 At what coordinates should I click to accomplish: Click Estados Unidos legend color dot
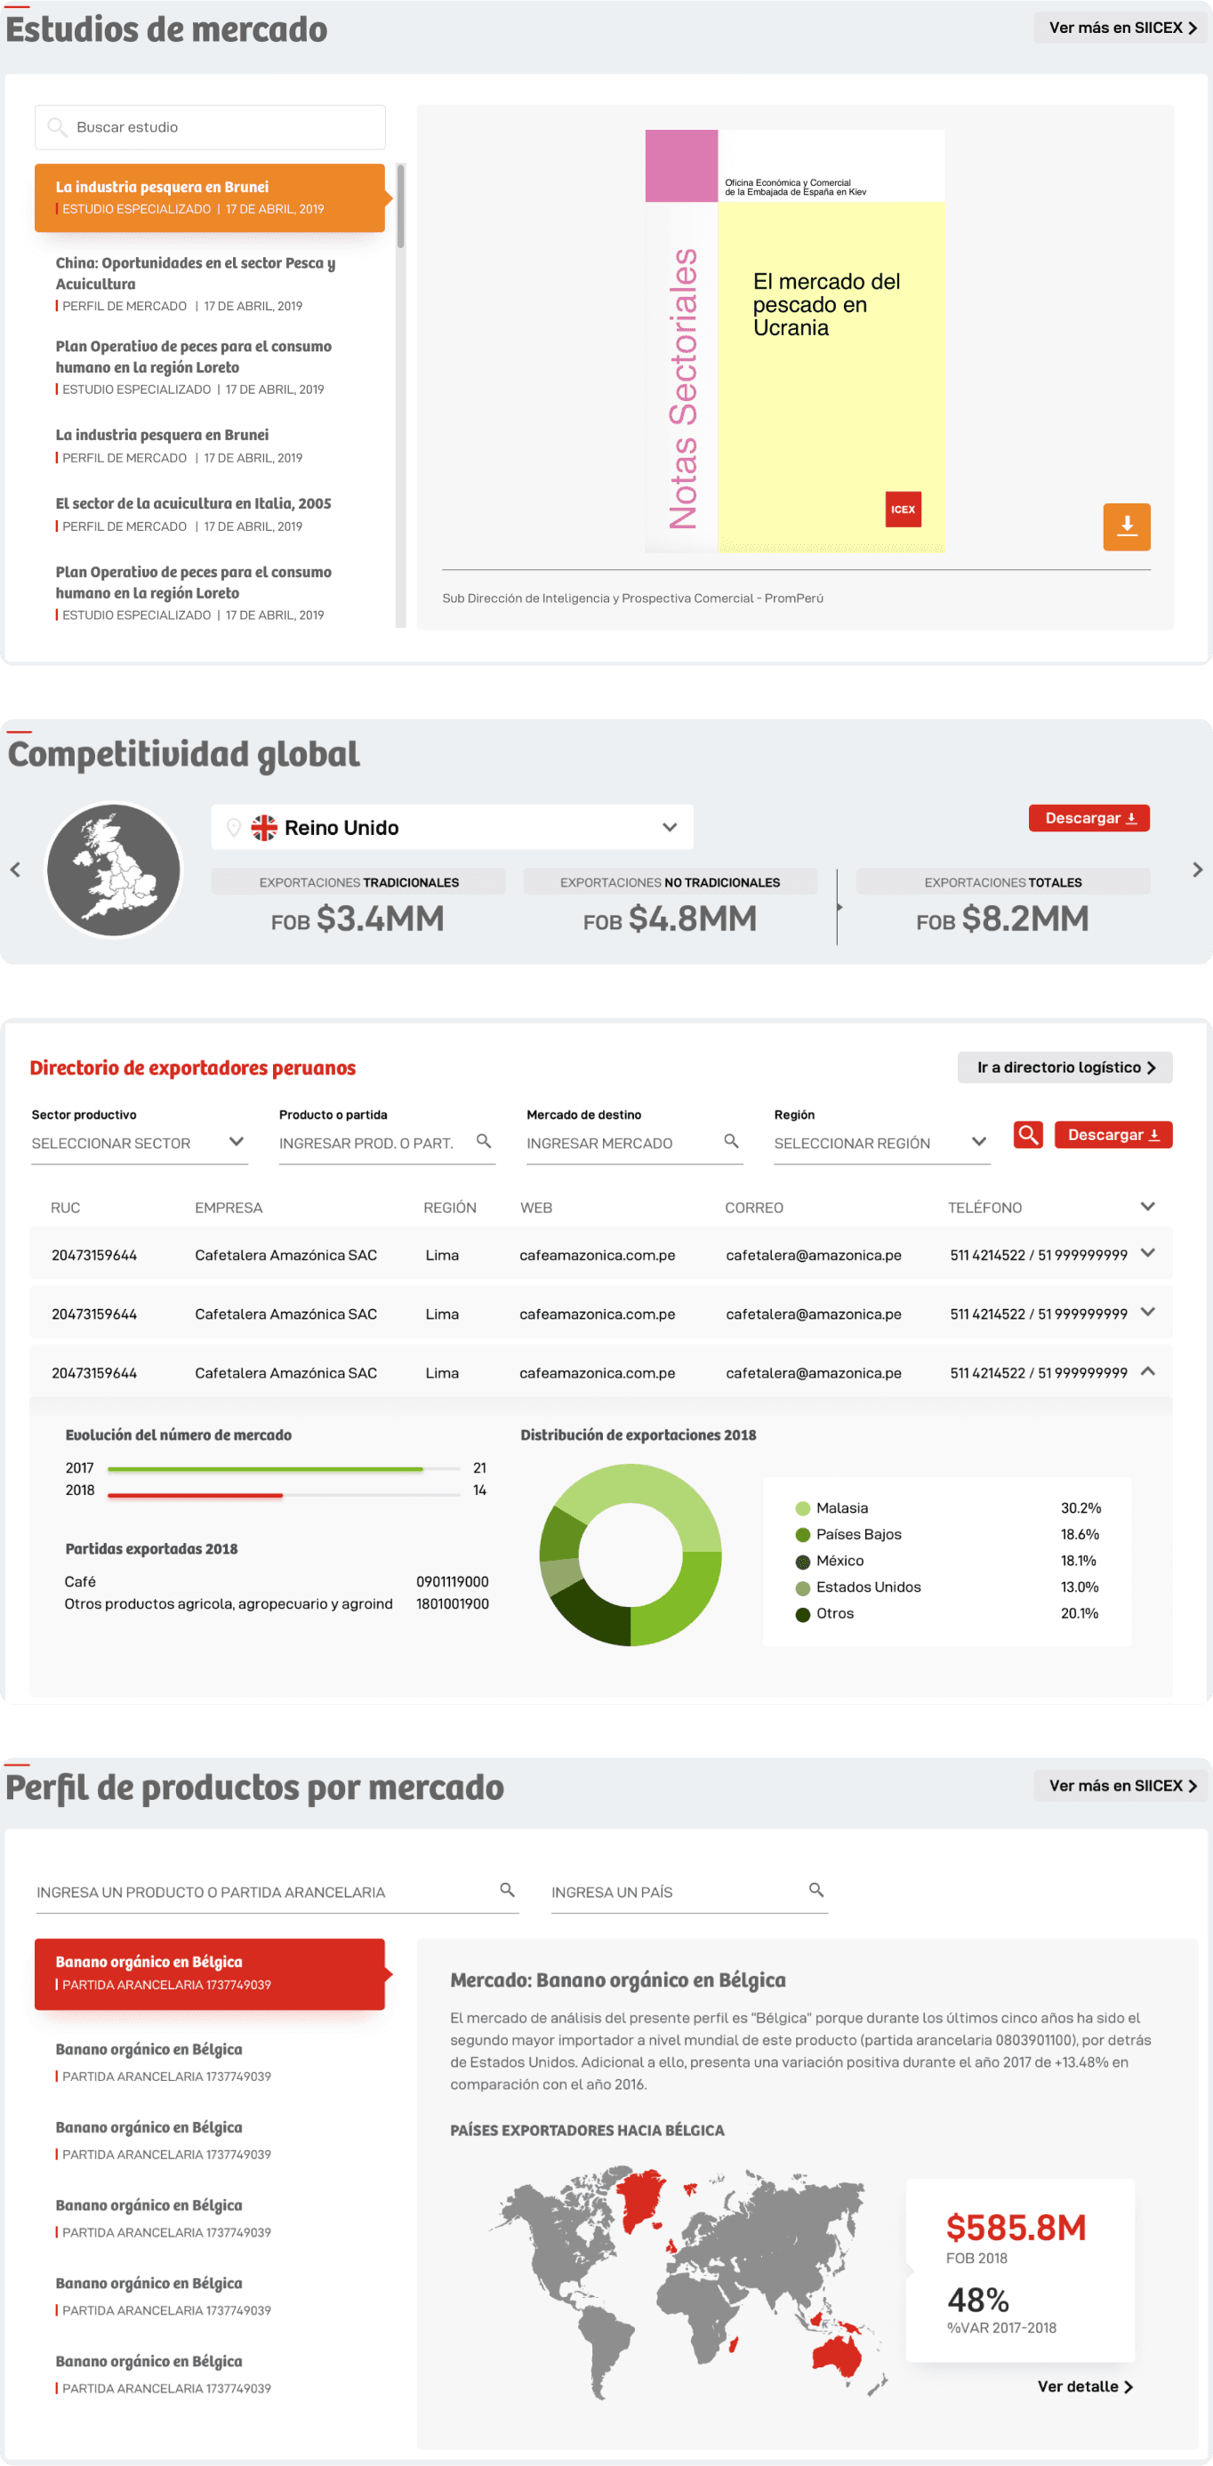[802, 1587]
